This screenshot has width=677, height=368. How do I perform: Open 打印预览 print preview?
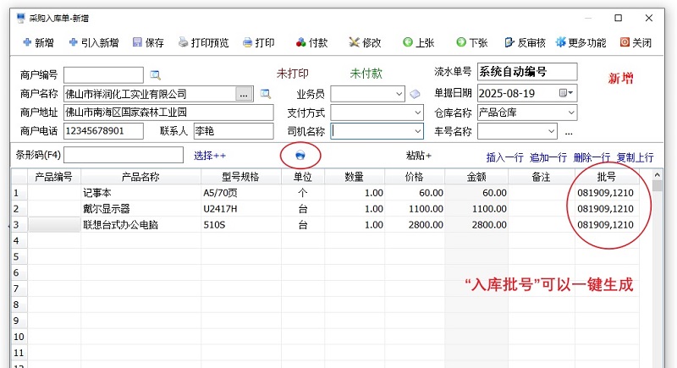(x=203, y=42)
